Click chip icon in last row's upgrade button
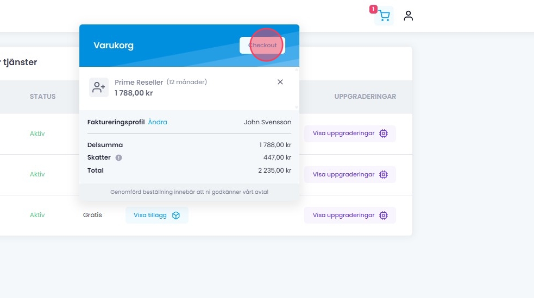 [384, 215]
